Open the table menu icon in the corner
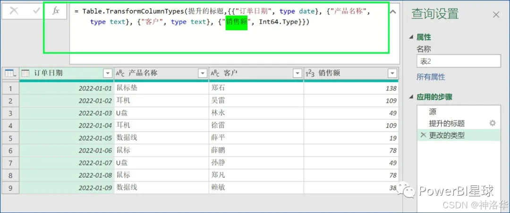The image size is (510, 213). [x=11, y=74]
